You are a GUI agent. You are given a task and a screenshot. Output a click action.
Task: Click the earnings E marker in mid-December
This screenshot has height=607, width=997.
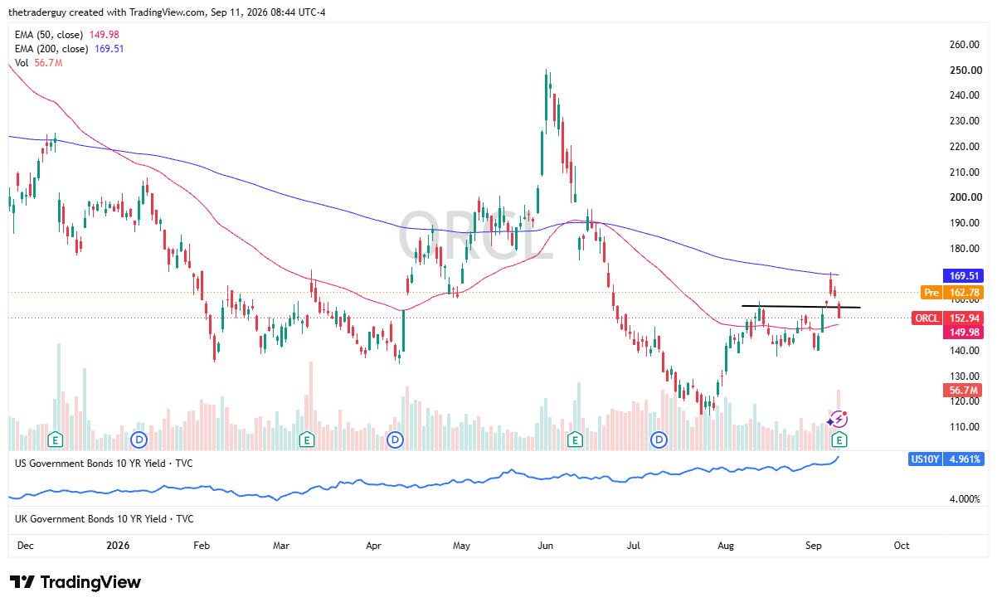(x=56, y=438)
